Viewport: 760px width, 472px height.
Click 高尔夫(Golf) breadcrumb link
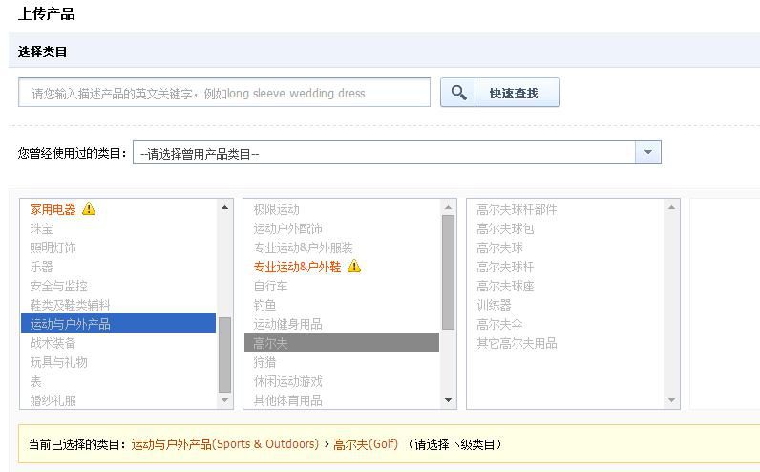pyautogui.click(x=366, y=444)
